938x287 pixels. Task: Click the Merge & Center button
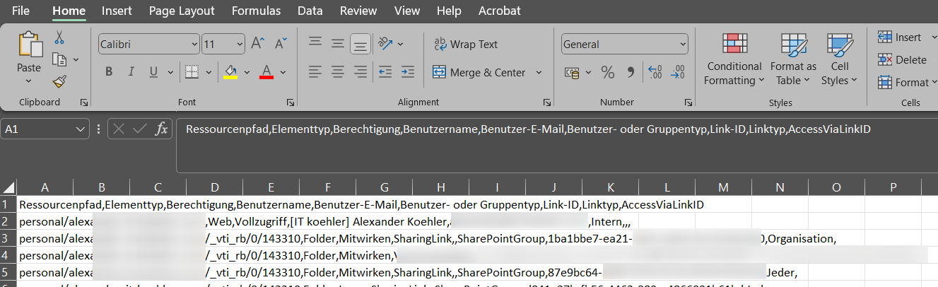480,72
